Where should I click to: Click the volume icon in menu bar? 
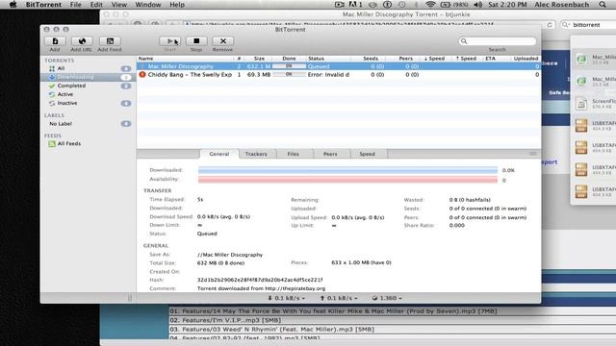point(477,5)
